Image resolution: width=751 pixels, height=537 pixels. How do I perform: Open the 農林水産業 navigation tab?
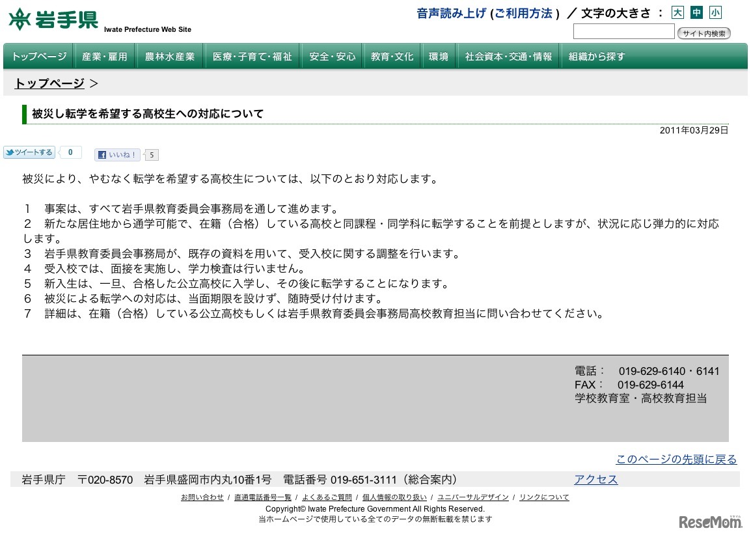[x=170, y=57]
